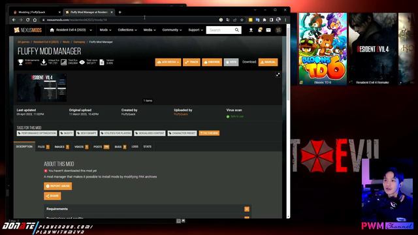Click the Share button
This screenshot has height=235, width=418.
52,196
